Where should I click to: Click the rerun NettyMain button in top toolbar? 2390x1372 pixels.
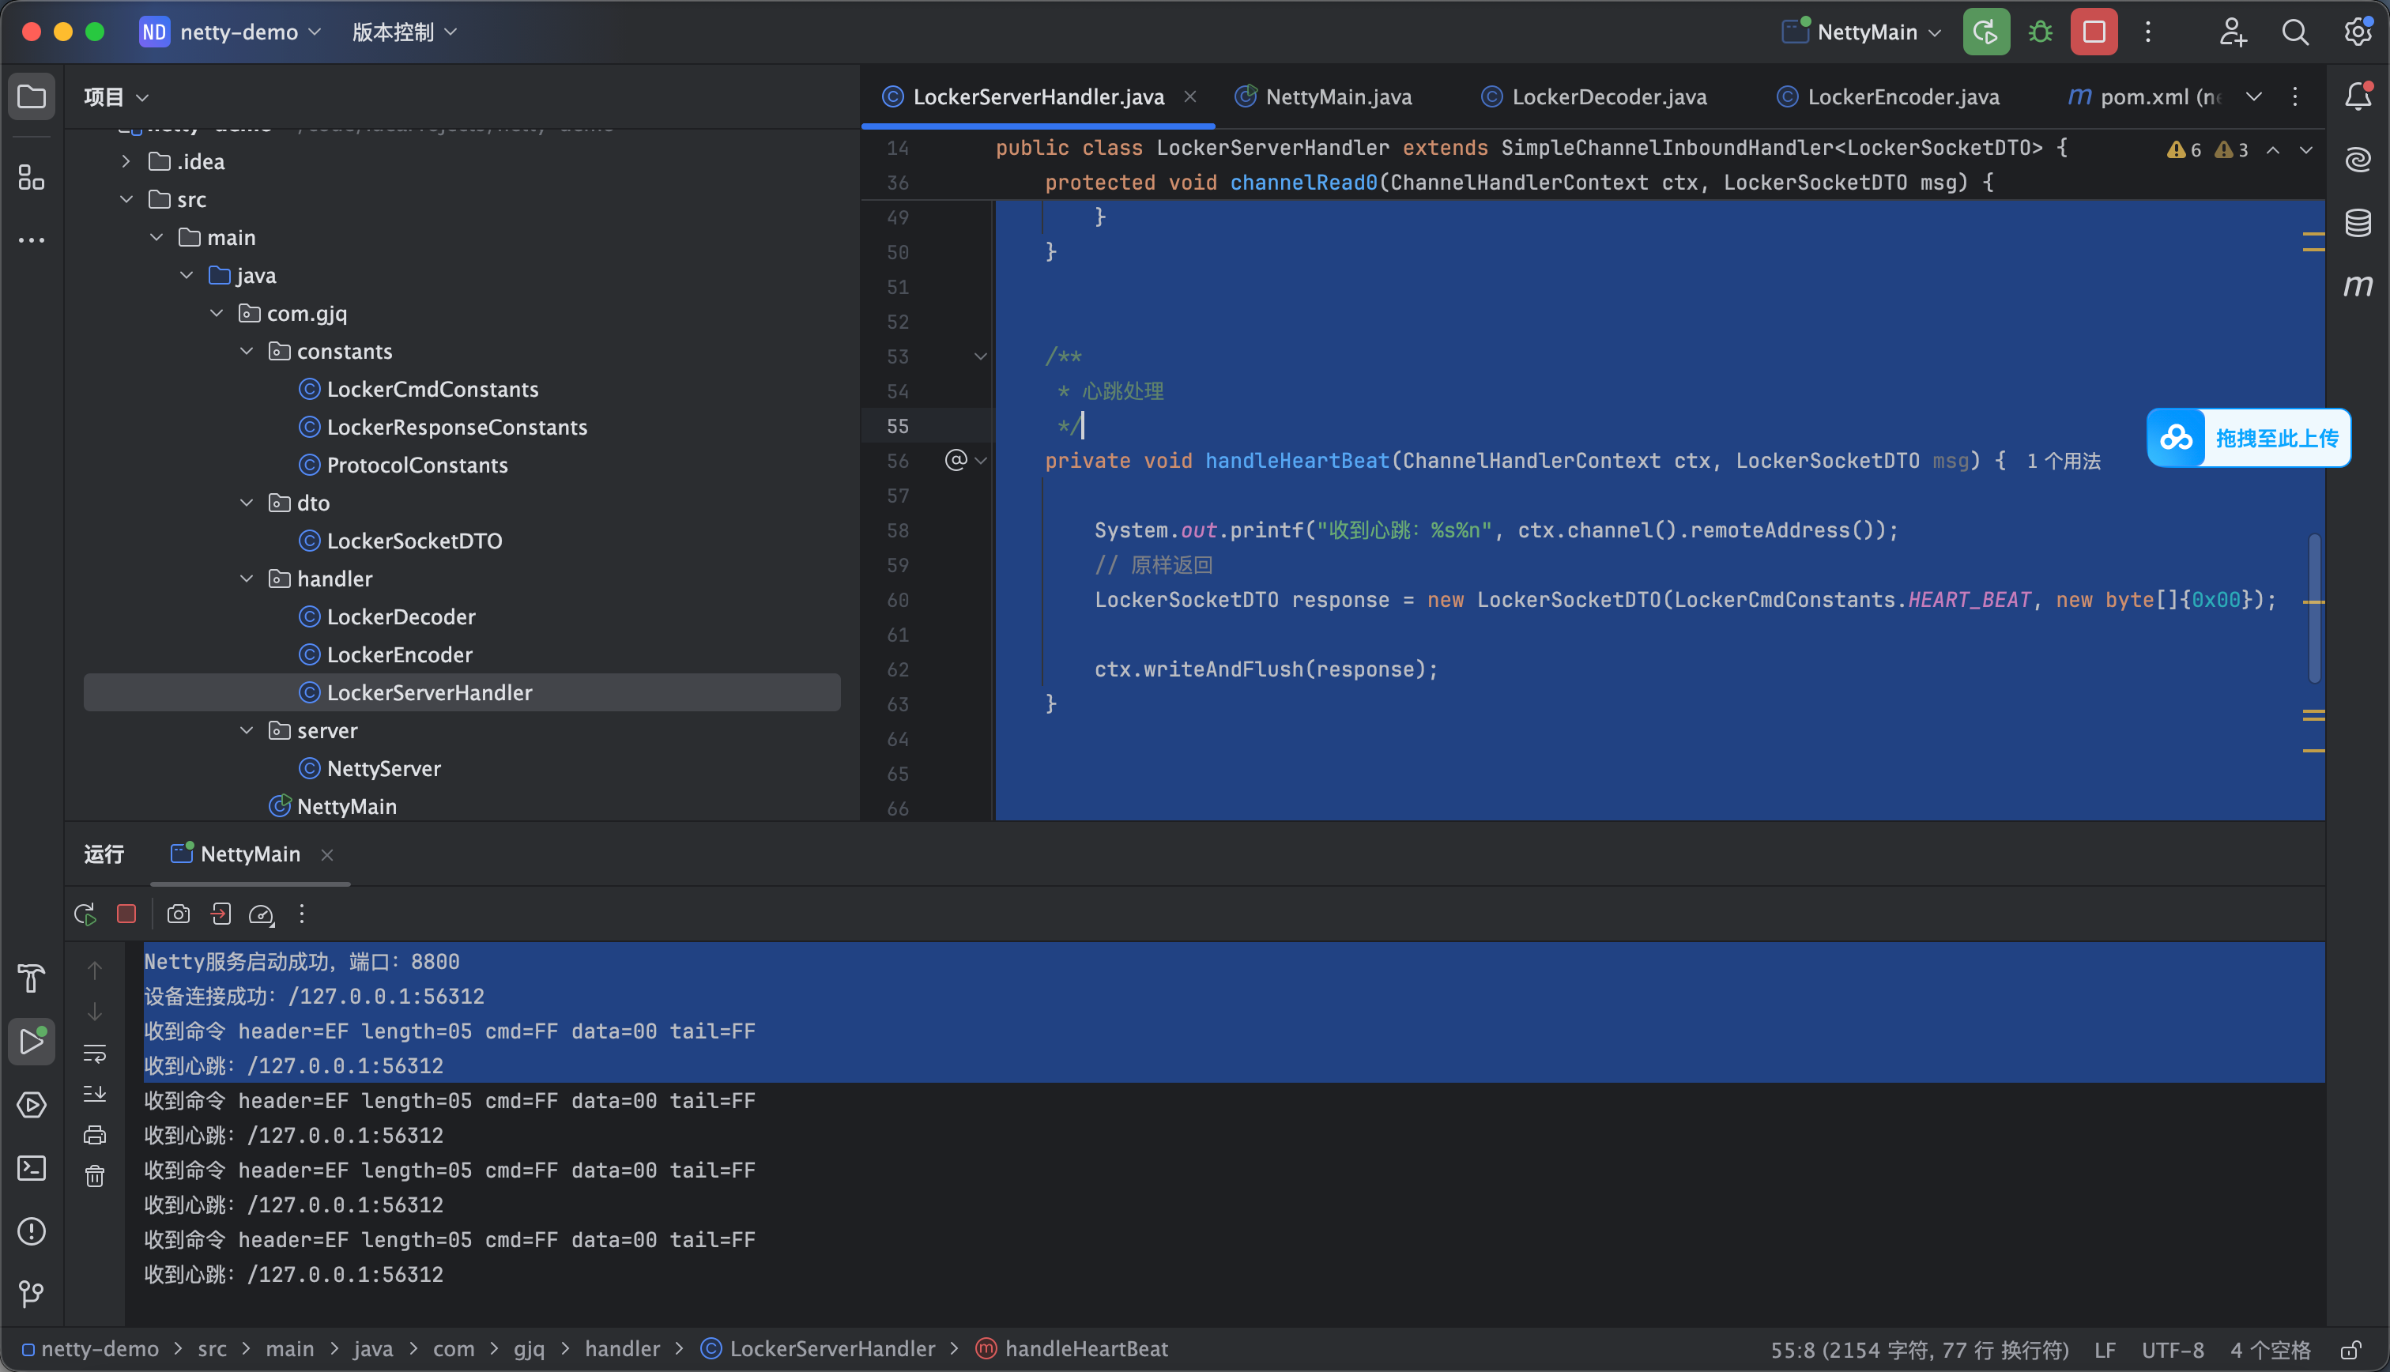coord(1986,32)
